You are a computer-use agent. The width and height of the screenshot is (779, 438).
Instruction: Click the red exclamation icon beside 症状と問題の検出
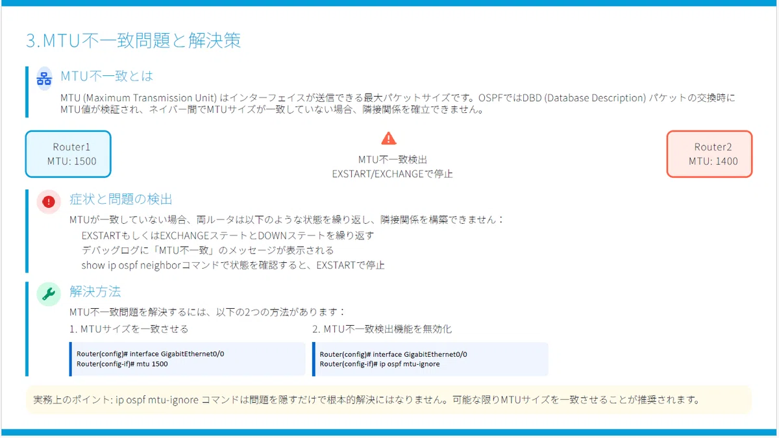49,201
